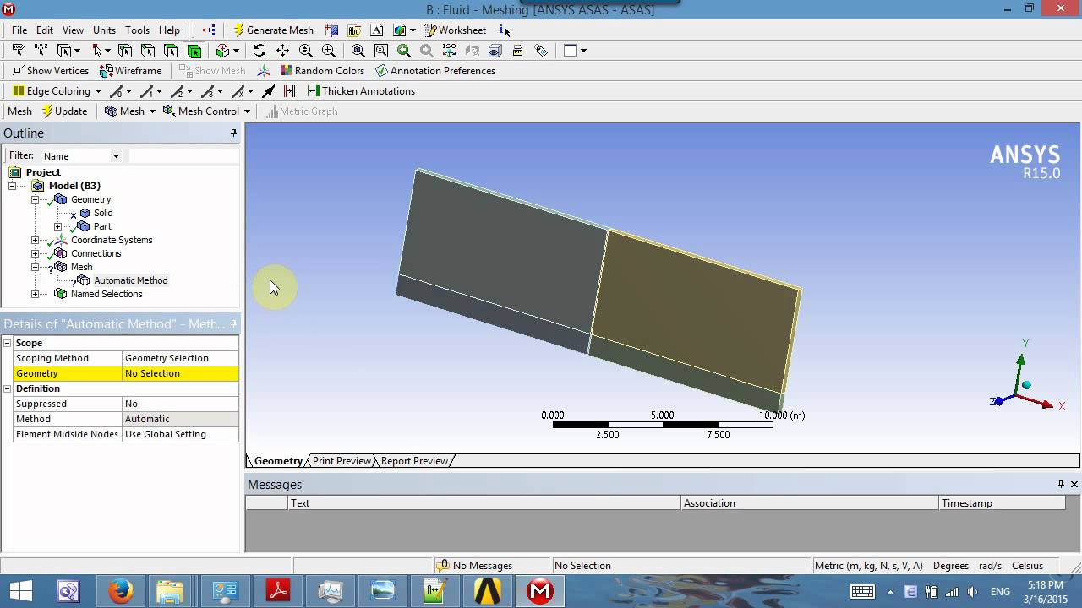Open the View menu
This screenshot has width=1082, height=608.
pyautogui.click(x=73, y=30)
